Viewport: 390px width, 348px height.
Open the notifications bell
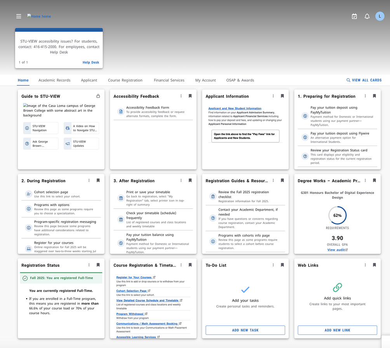point(367,16)
